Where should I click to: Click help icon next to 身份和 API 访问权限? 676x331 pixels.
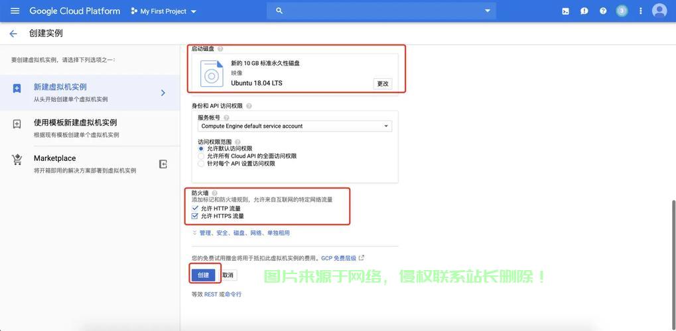point(249,106)
